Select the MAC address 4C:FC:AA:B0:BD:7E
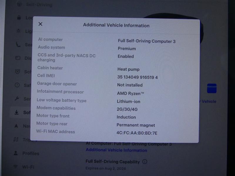 coord(137,133)
